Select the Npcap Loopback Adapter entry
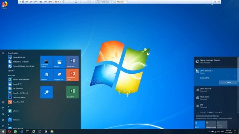 [x=216, y=61]
